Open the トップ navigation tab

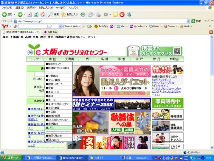coord(35,59)
